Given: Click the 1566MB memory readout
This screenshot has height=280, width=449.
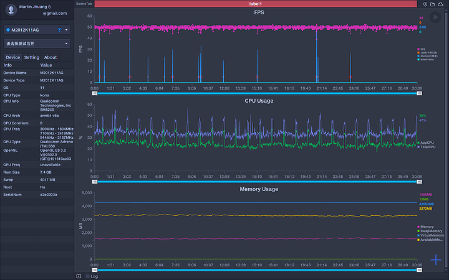Looking at the screenshot, I should pos(425,195).
